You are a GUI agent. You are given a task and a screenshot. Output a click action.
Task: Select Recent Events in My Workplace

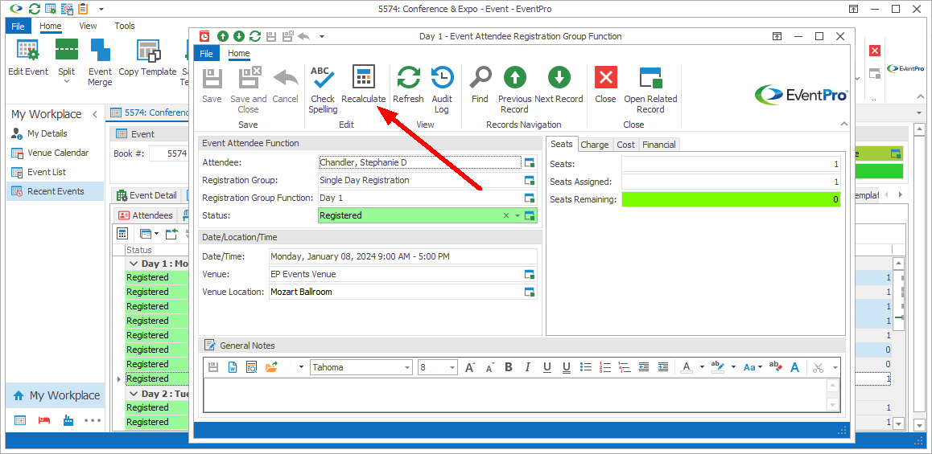(56, 191)
